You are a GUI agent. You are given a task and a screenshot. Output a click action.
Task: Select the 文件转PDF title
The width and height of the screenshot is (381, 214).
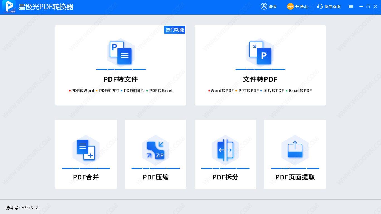tap(260, 79)
